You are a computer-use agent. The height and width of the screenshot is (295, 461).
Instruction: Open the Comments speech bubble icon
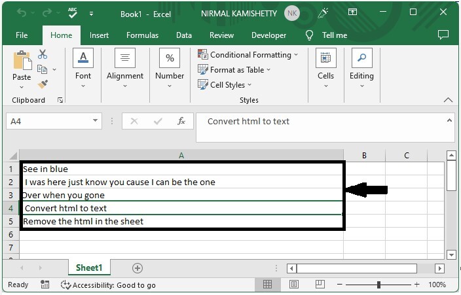coord(443,35)
